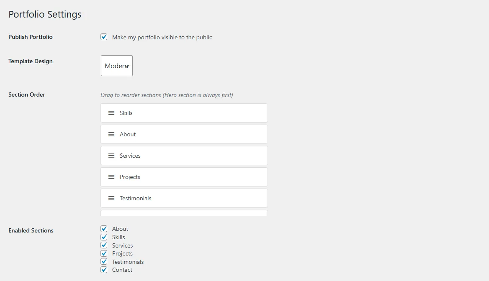
Task: Uncheck the Testimonials enabled section checkbox
Action: 104,262
